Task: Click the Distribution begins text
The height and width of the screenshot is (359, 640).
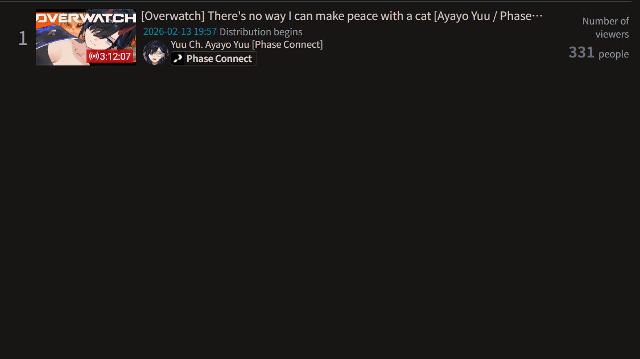Action: coord(261,31)
